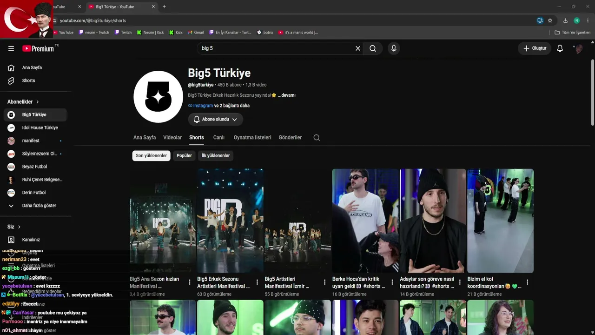The width and height of the screenshot is (595, 335).
Task: Open the botrix bookmark
Action: tap(265, 33)
